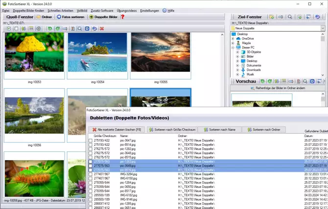
Task: Click the select-all checkmark icon in Quell-Fenster toolbar
Action: tap(9, 29)
